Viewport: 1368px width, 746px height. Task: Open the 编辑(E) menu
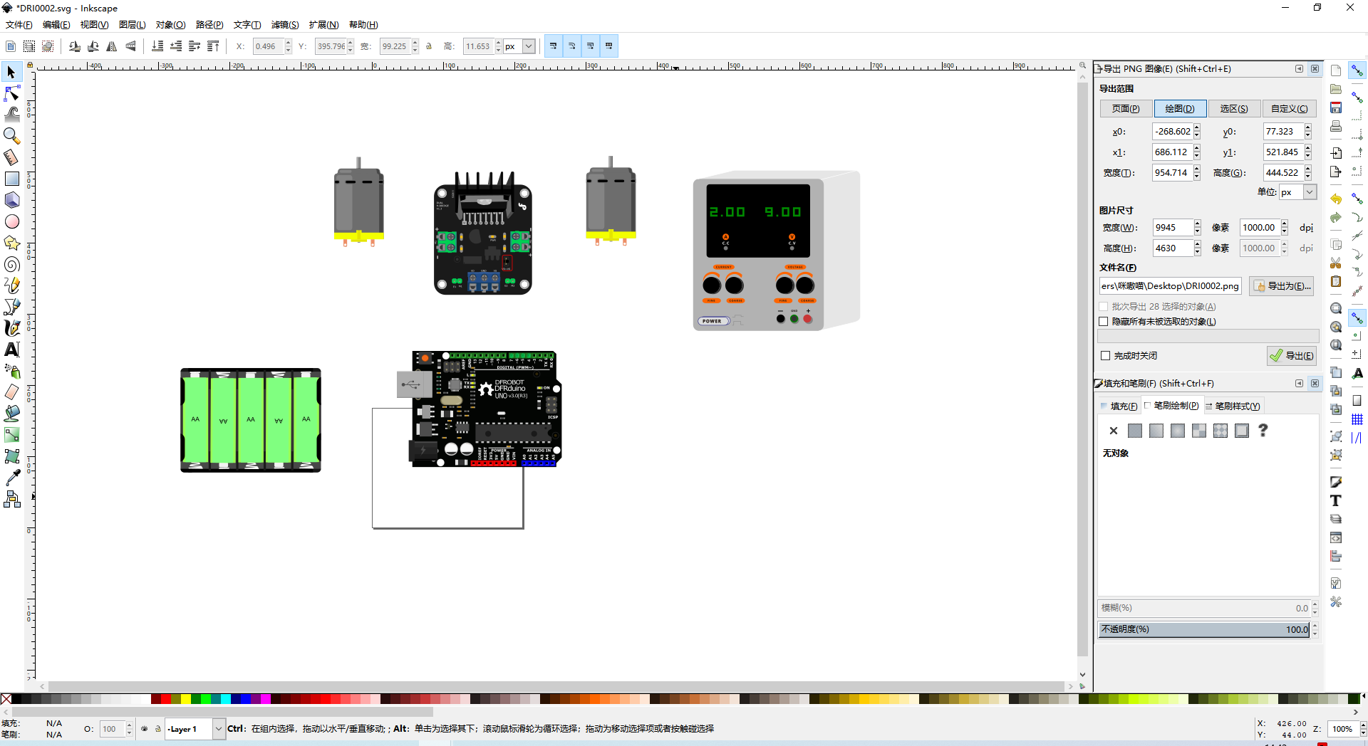56,25
